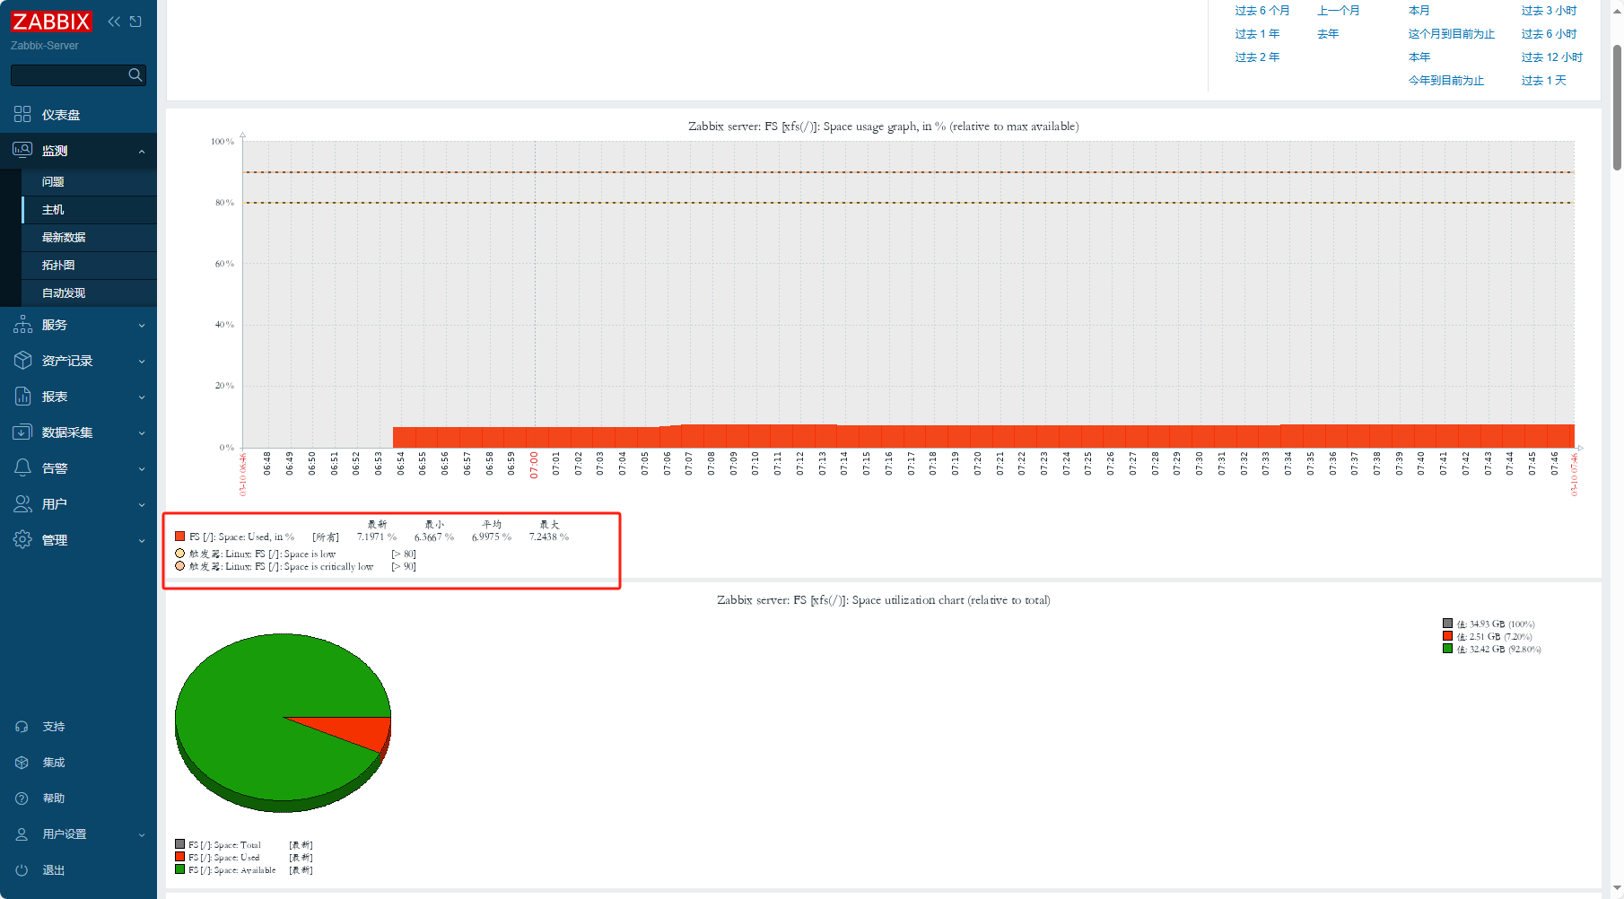Image resolution: width=1624 pixels, height=899 pixels.
Task: Click the 支持 headset icon
Action: click(x=22, y=727)
